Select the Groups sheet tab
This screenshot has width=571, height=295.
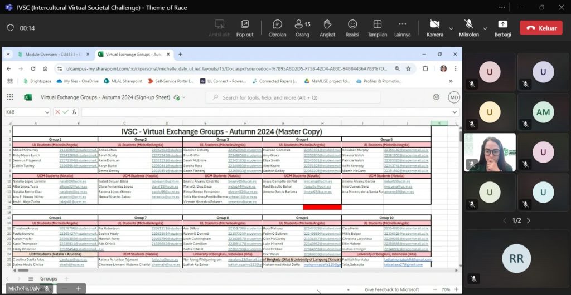49,278
